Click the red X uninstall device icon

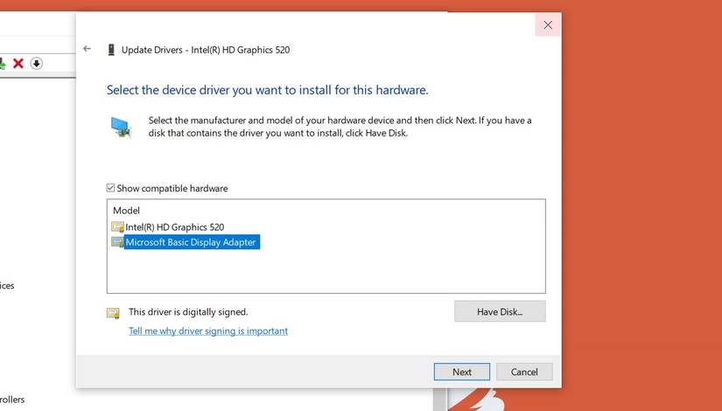point(18,63)
